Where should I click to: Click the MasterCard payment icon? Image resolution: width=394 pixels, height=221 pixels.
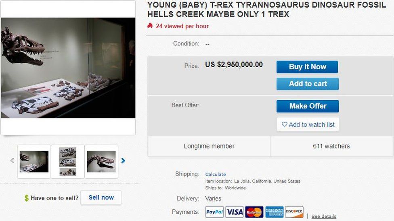[x=254, y=212]
